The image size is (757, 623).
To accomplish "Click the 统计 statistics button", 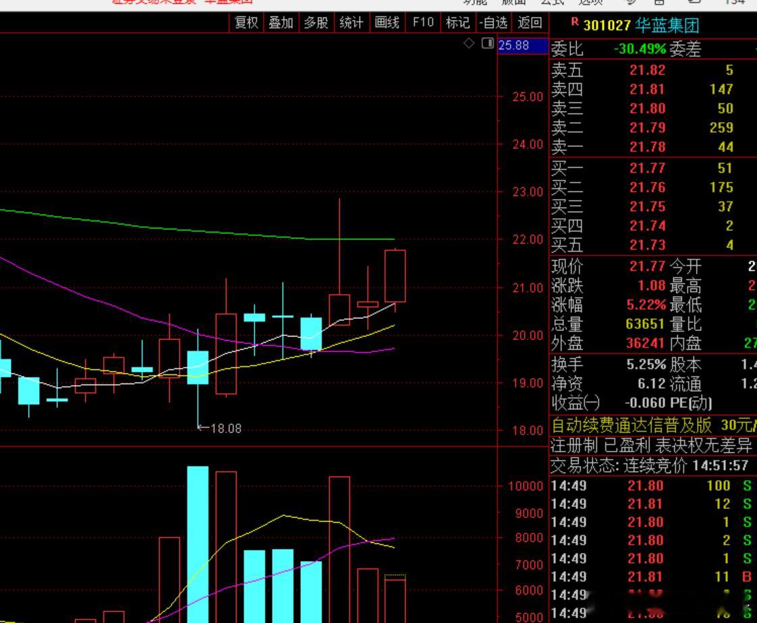I will point(352,23).
